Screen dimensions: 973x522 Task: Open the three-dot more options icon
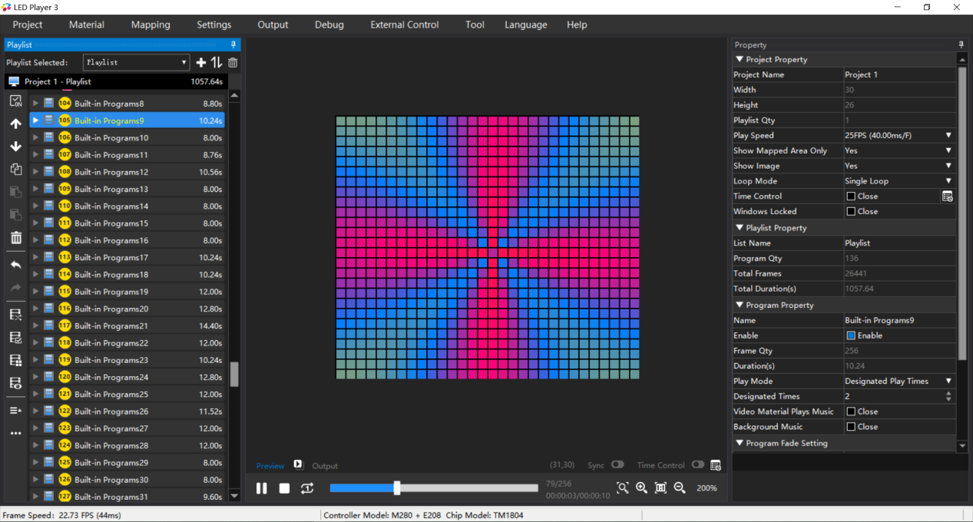click(15, 434)
